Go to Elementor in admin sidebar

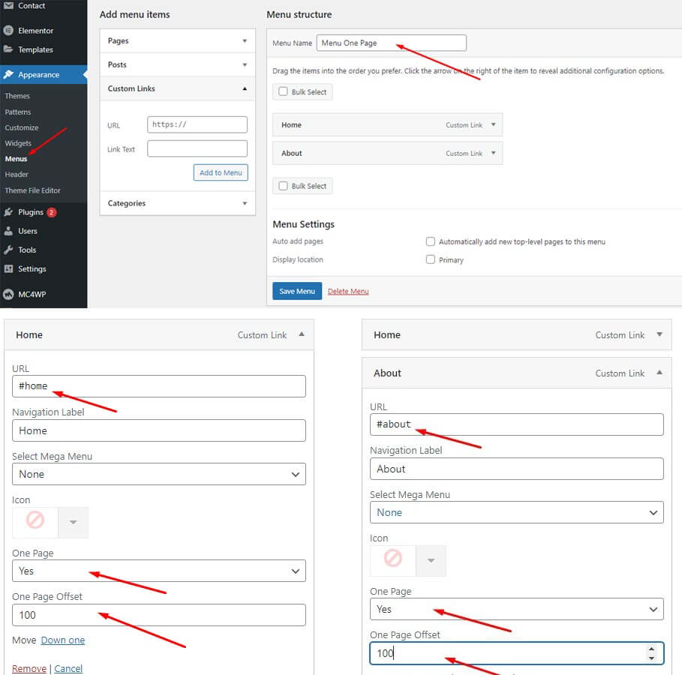pyautogui.click(x=36, y=31)
